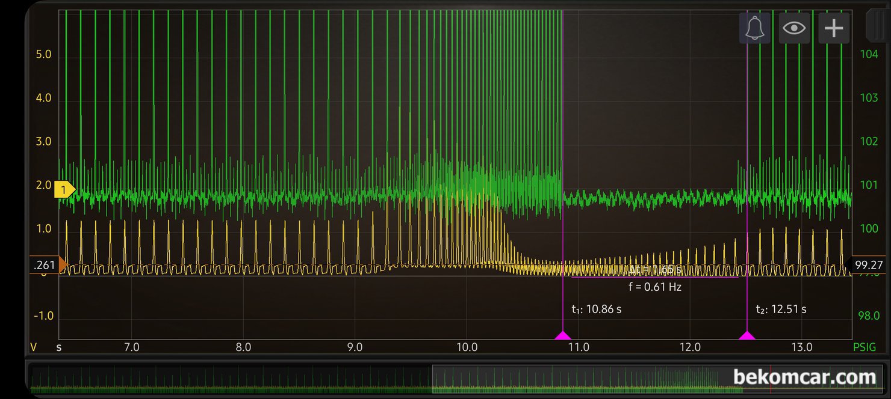Select the magenta t1 cursor handle
891x399 pixels.
(562, 335)
